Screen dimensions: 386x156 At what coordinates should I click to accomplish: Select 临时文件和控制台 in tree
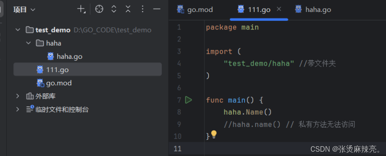coord(62,110)
